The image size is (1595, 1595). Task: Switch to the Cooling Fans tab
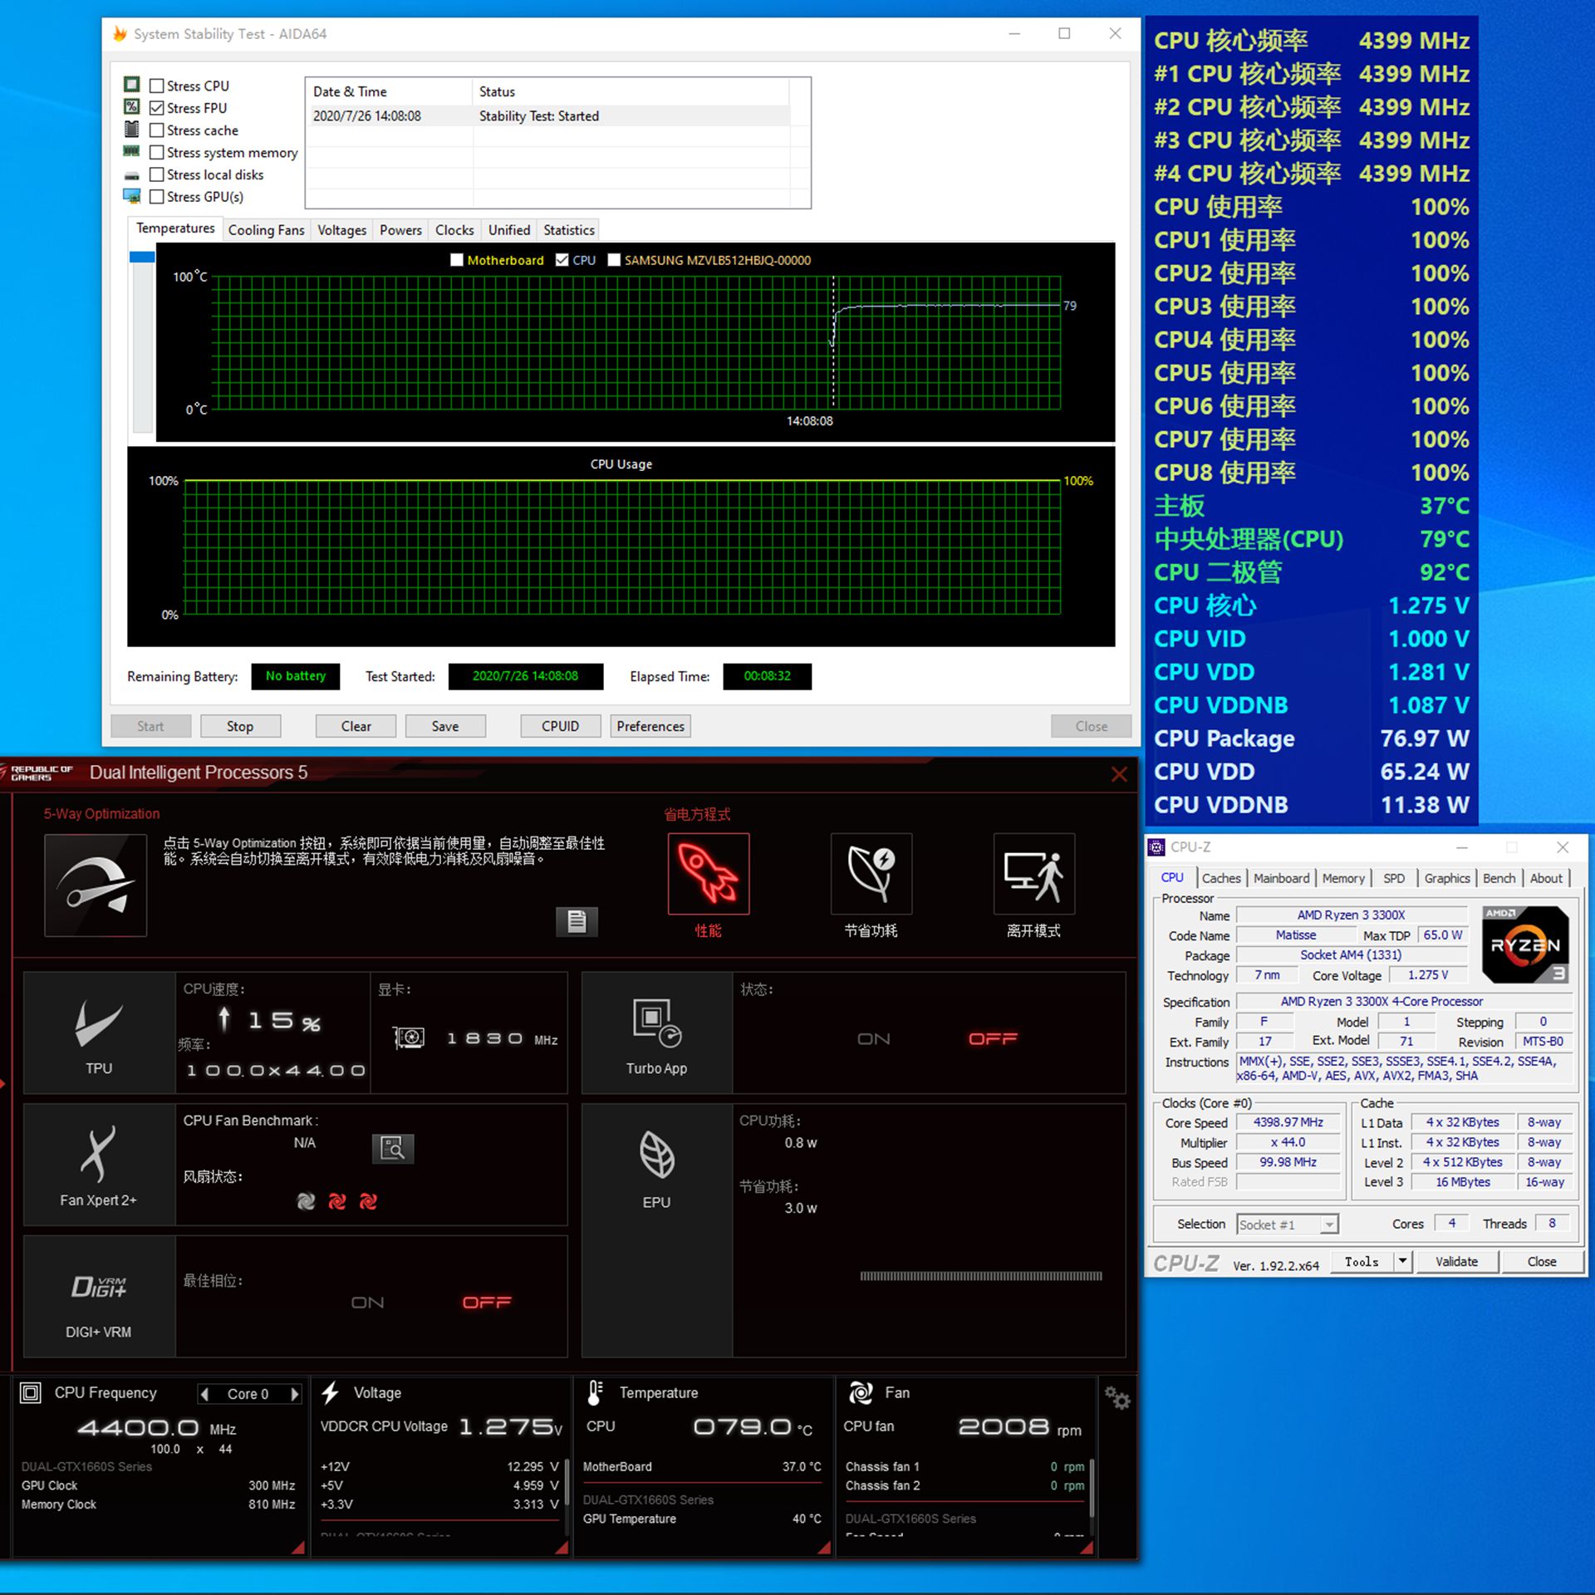266,230
